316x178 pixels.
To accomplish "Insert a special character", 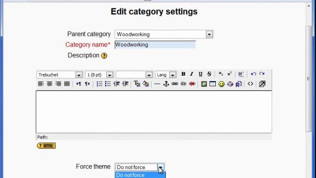I will click(230, 84).
